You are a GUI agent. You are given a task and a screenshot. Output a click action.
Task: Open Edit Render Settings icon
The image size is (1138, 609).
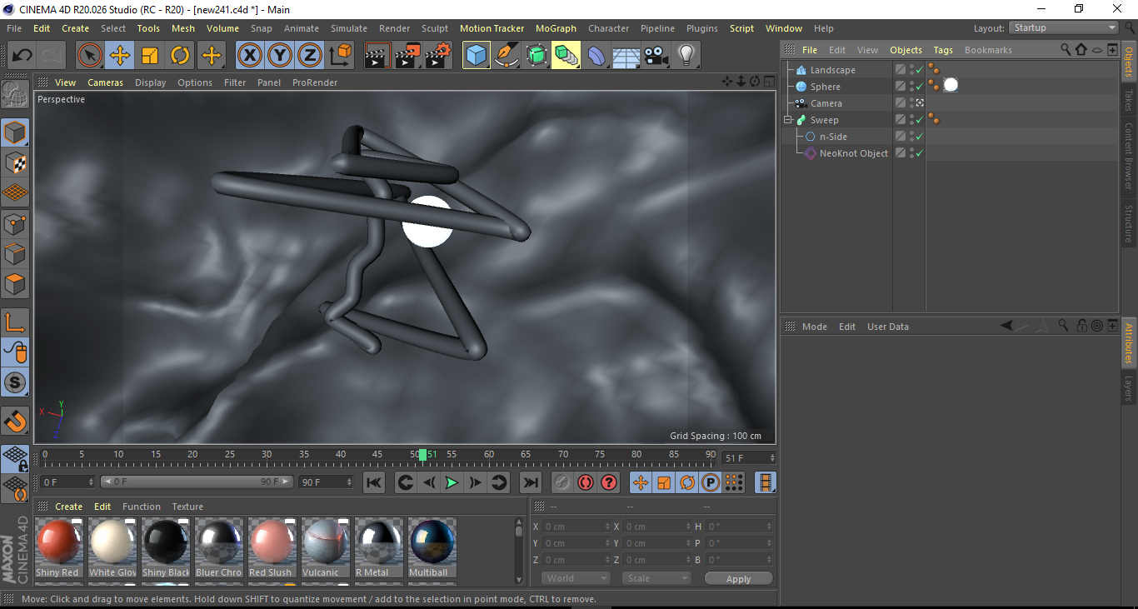(438, 56)
